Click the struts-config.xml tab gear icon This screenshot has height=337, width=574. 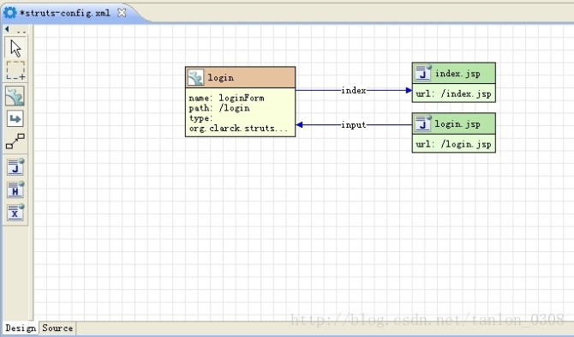click(10, 13)
